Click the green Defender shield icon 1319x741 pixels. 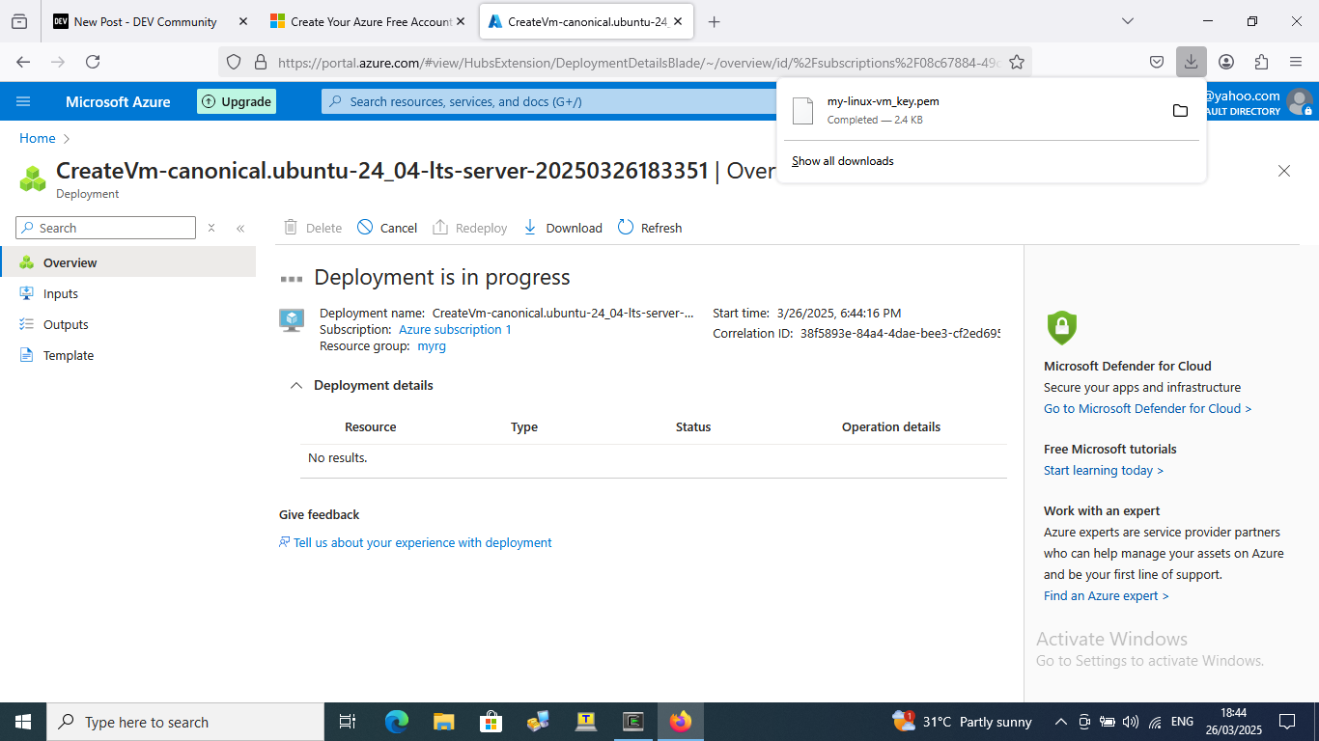(x=1061, y=328)
